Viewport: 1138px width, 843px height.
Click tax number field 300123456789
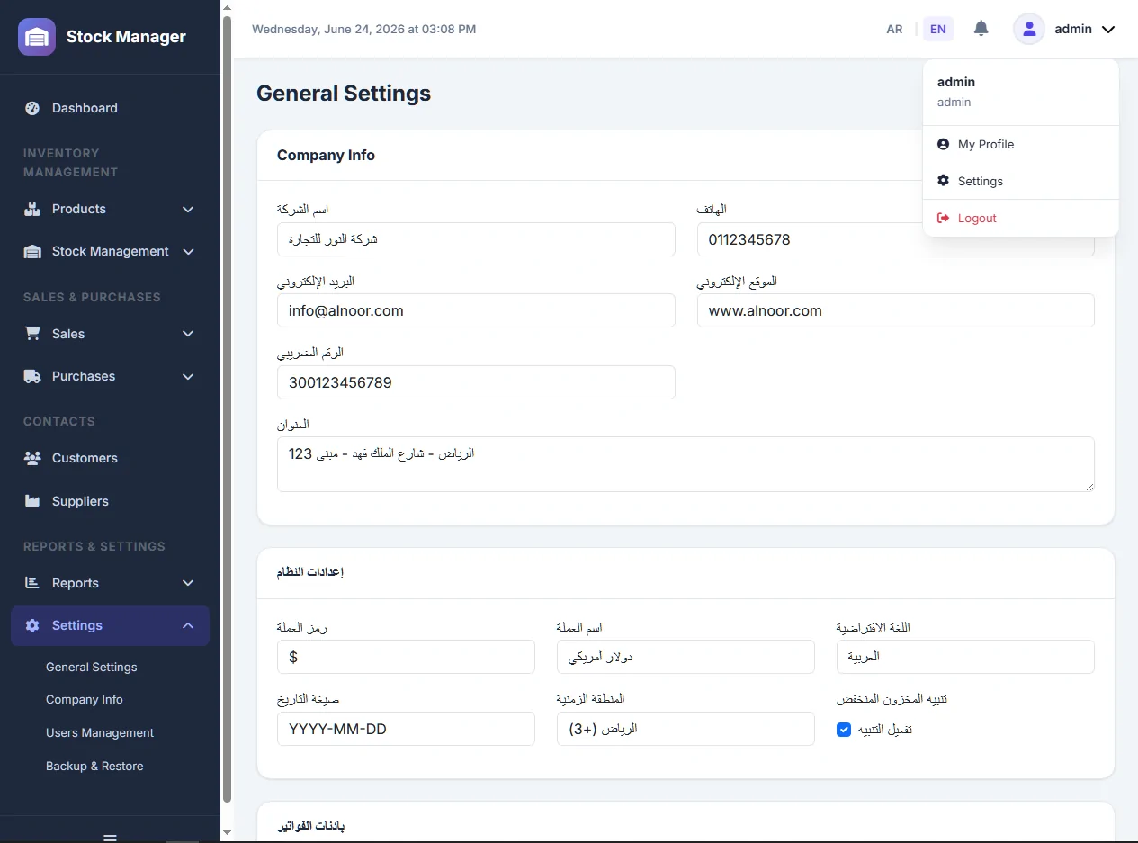[476, 382]
